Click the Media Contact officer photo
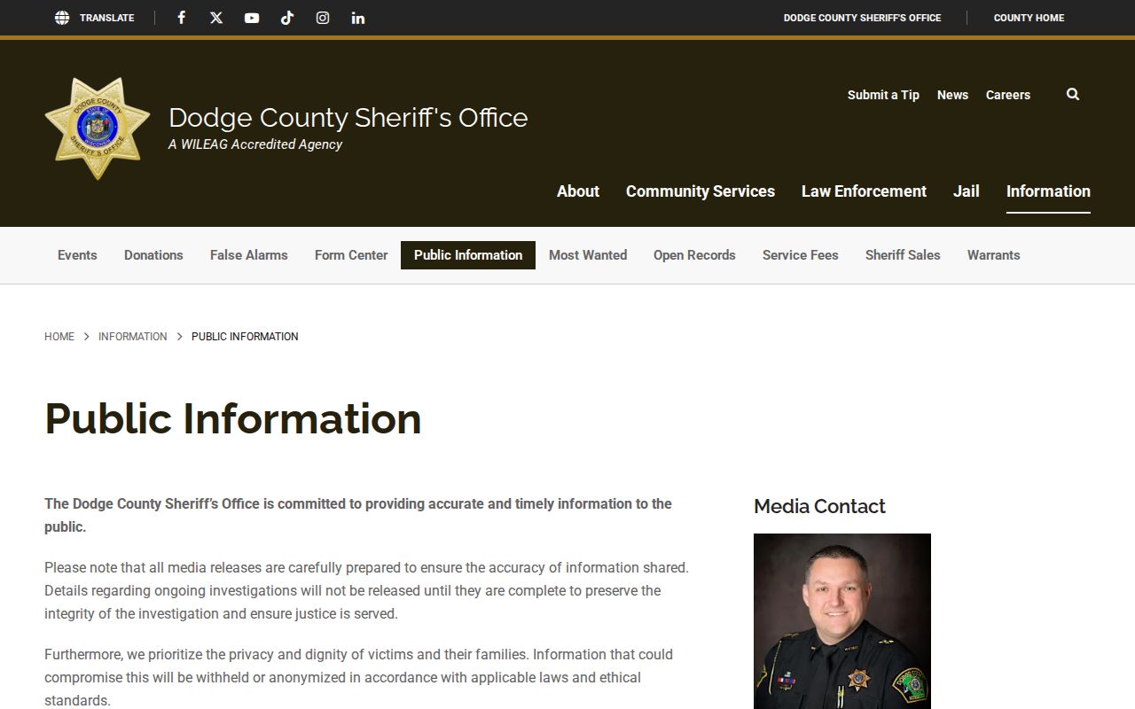The height and width of the screenshot is (709, 1135). click(x=842, y=621)
